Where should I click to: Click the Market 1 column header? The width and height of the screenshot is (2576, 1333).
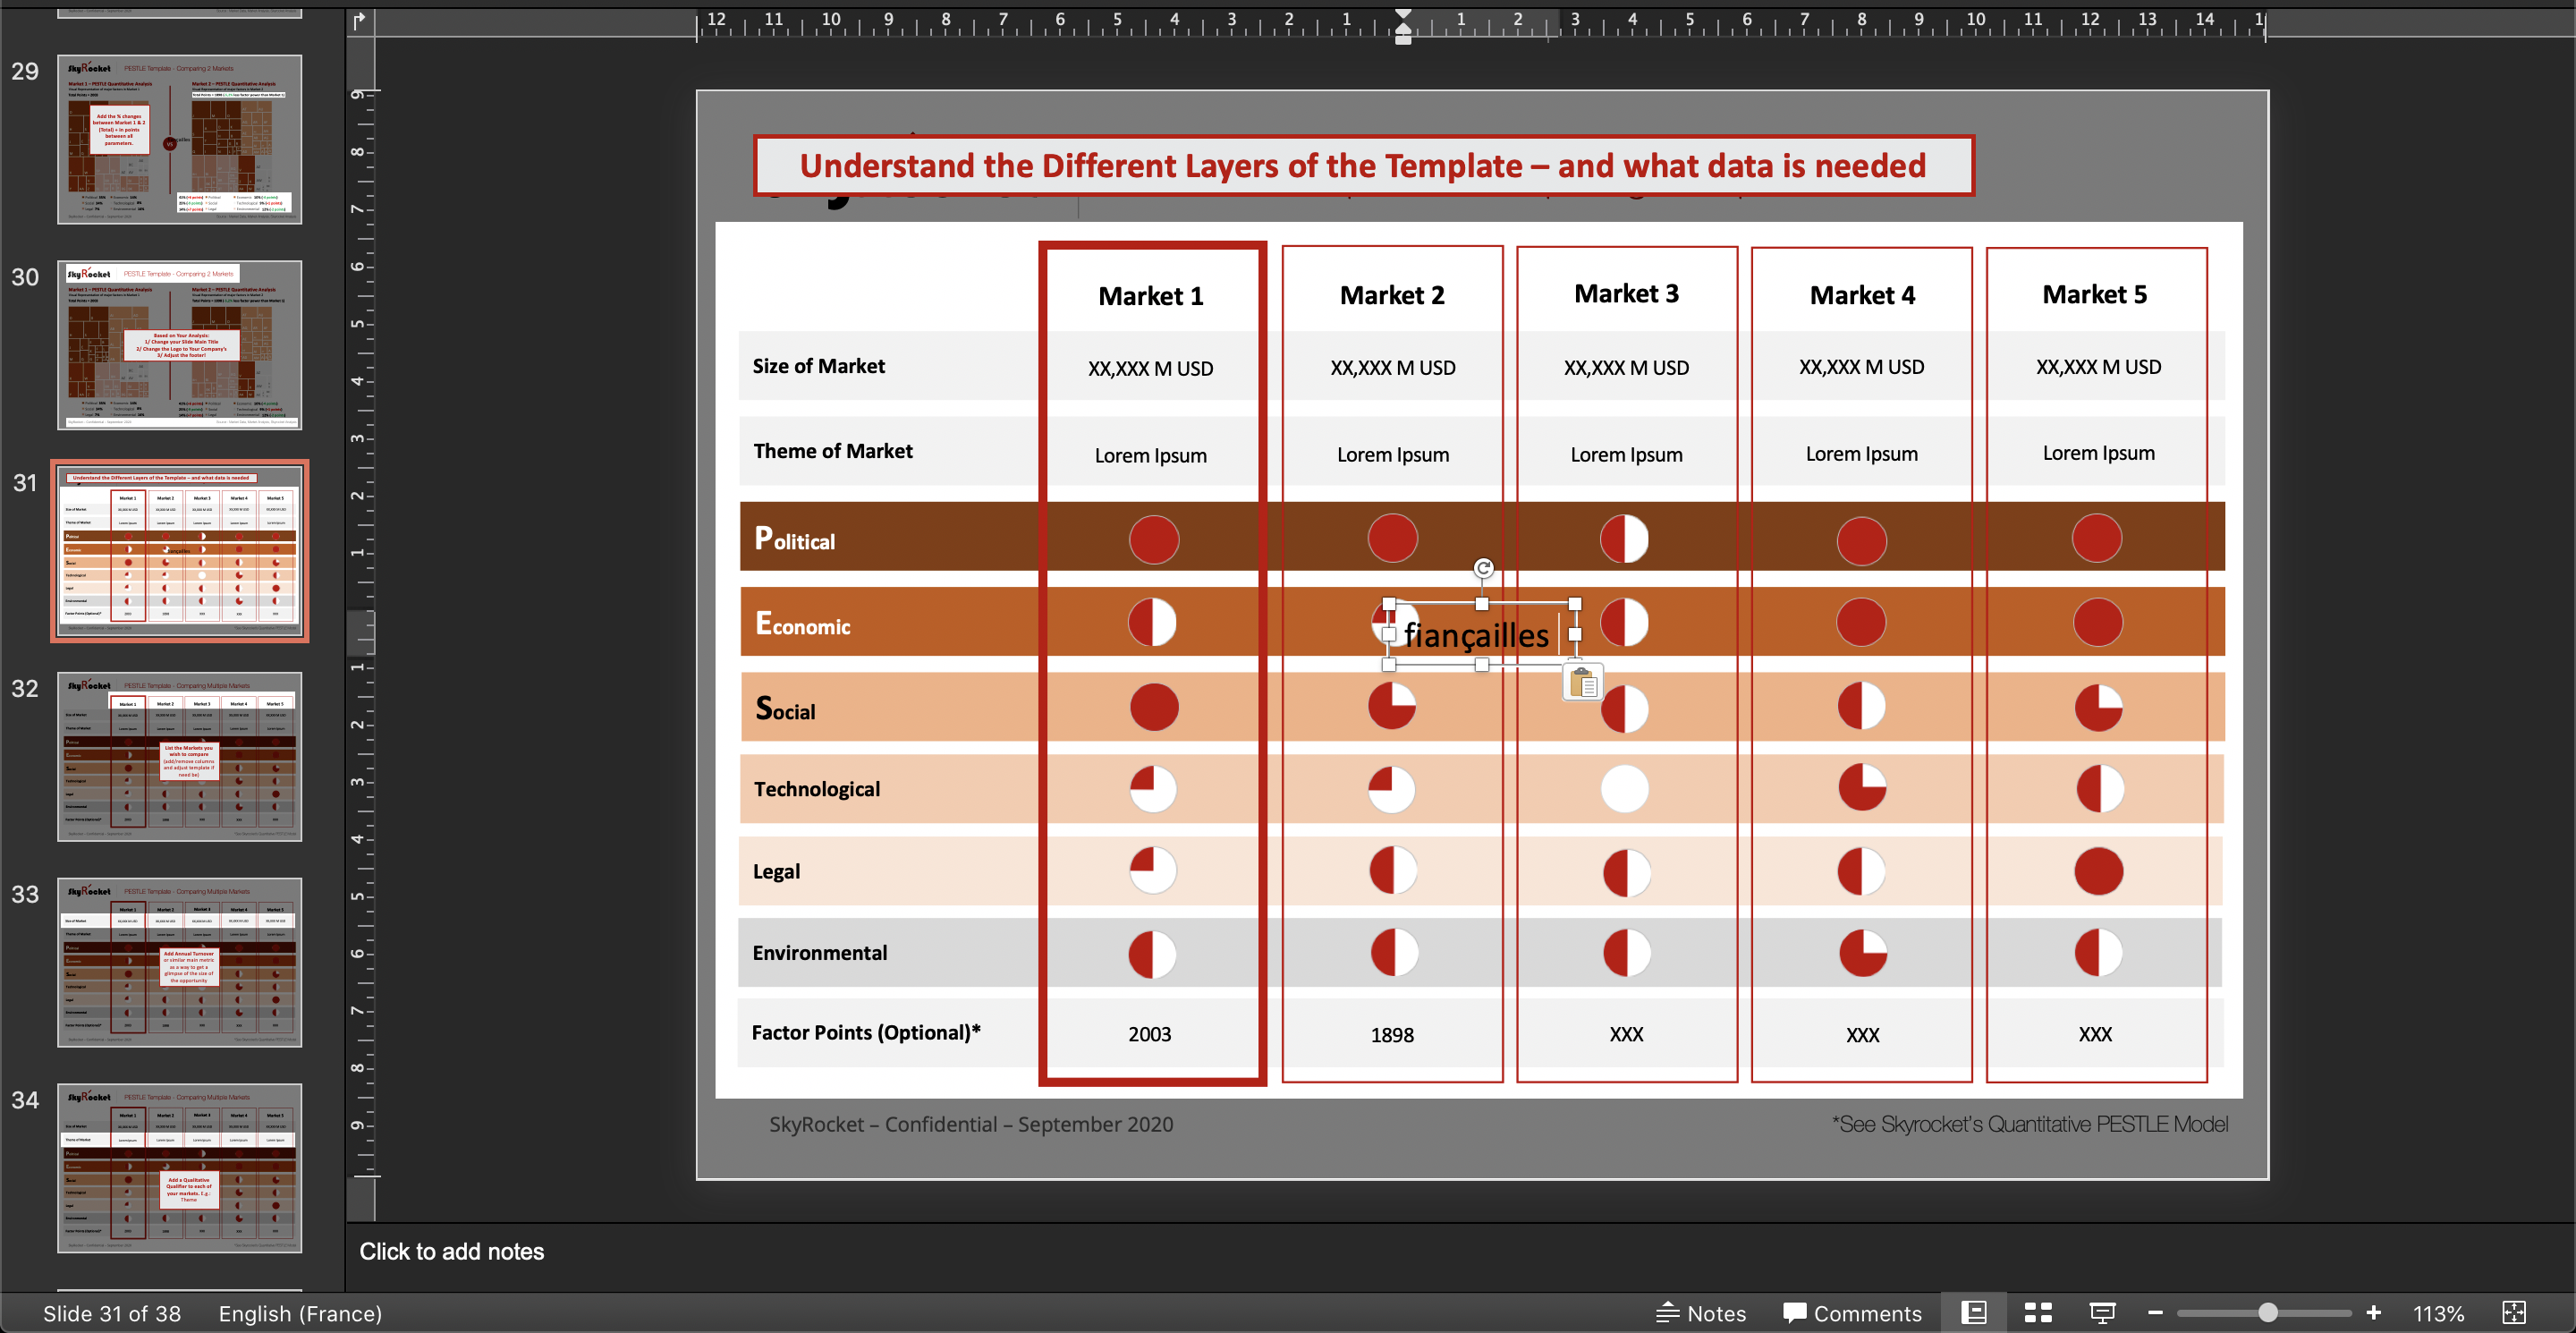(1150, 296)
